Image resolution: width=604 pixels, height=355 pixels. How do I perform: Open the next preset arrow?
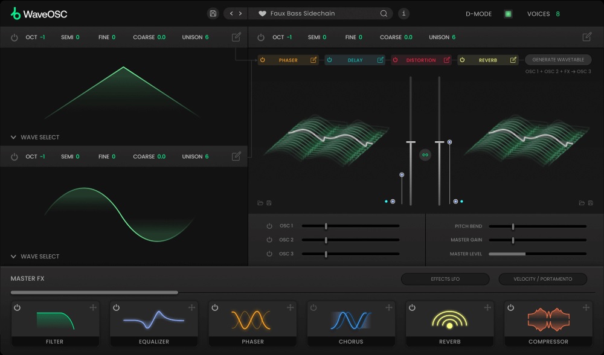coord(240,13)
